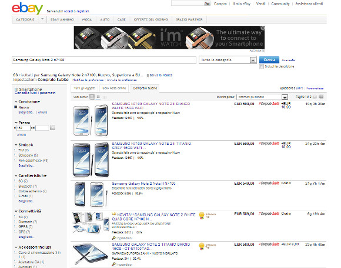The image size is (341, 268).
Task: Submit price range with arrow button
Action: (52, 128)
